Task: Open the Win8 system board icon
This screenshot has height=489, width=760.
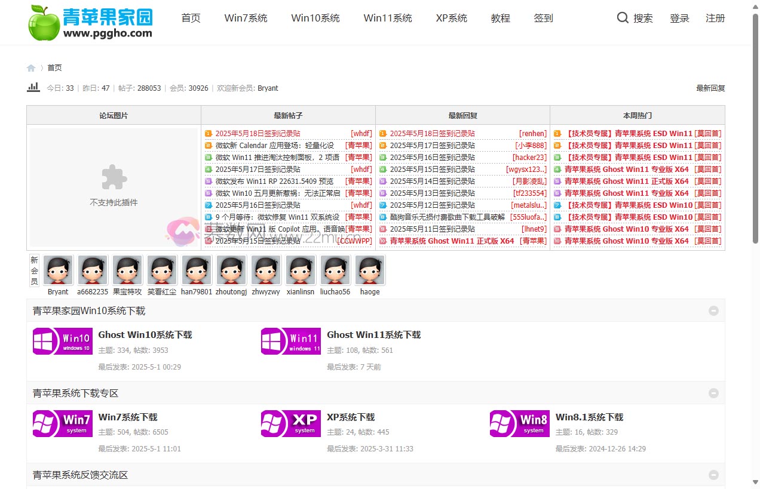Action: (x=519, y=423)
